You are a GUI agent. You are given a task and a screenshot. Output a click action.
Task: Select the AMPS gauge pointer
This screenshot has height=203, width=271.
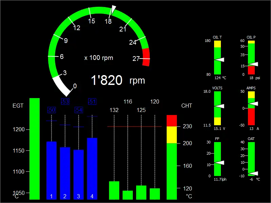pyautogui.click(x=253, y=104)
